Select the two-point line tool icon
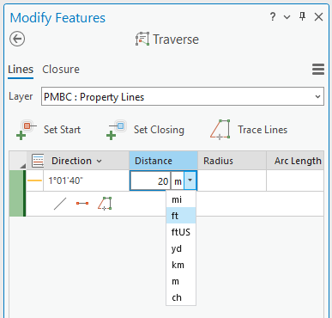Screen dimensions: 332x318 [x=82, y=204]
